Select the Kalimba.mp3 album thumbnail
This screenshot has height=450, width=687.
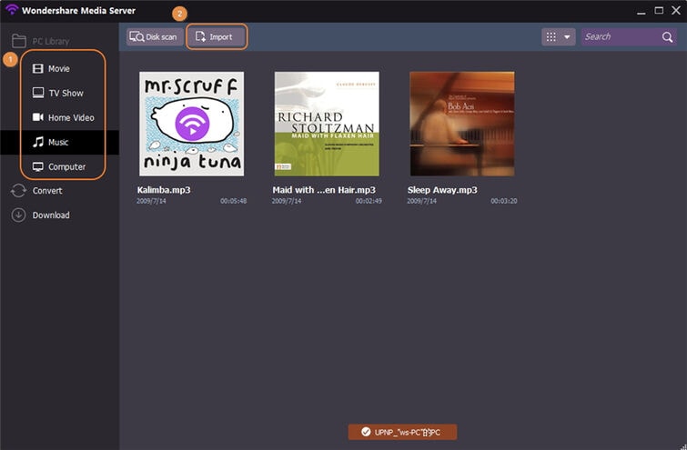191,124
